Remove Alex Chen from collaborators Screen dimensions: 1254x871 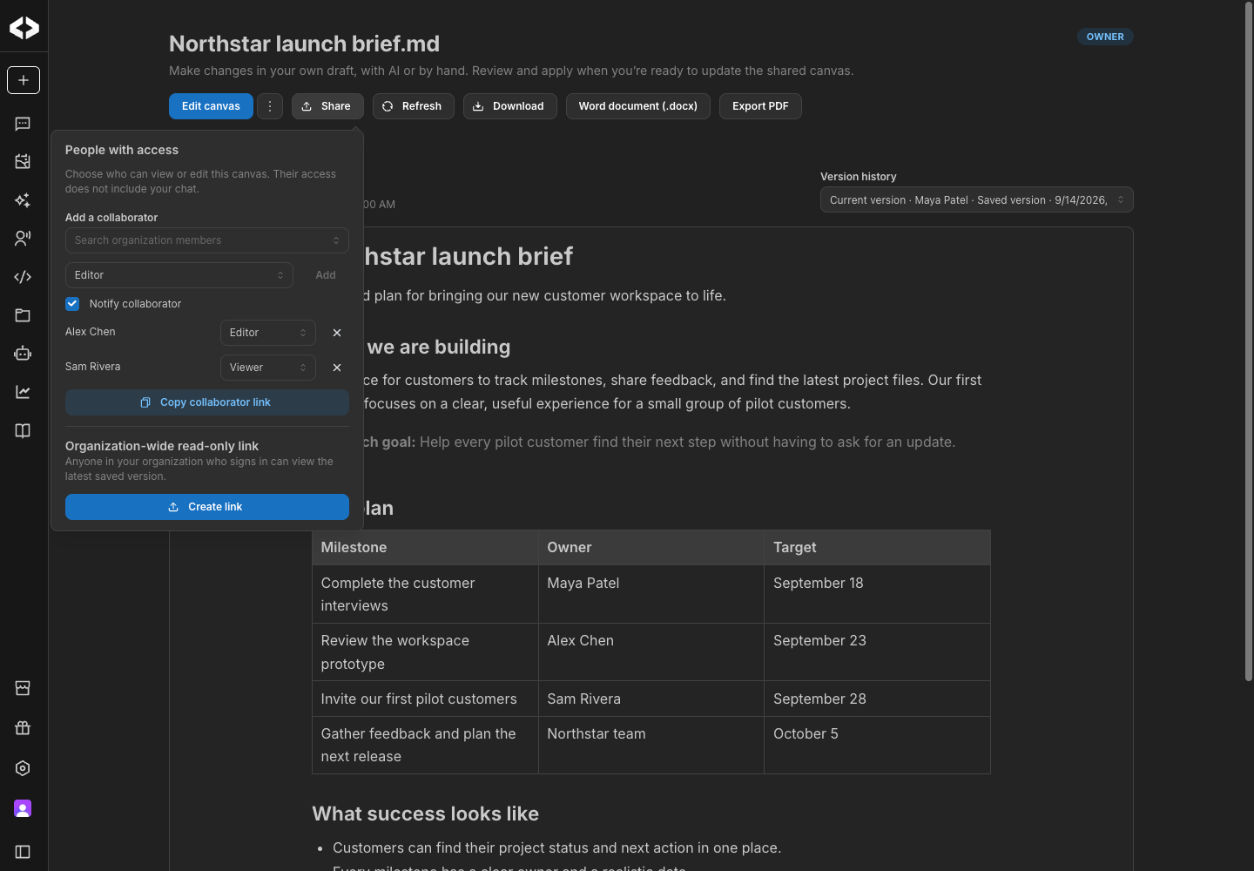[x=337, y=333]
